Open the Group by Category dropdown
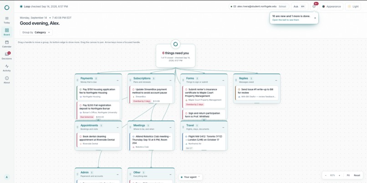The image size is (367, 183). (x=36, y=32)
